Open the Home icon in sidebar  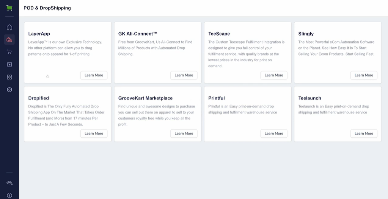tap(9, 27)
